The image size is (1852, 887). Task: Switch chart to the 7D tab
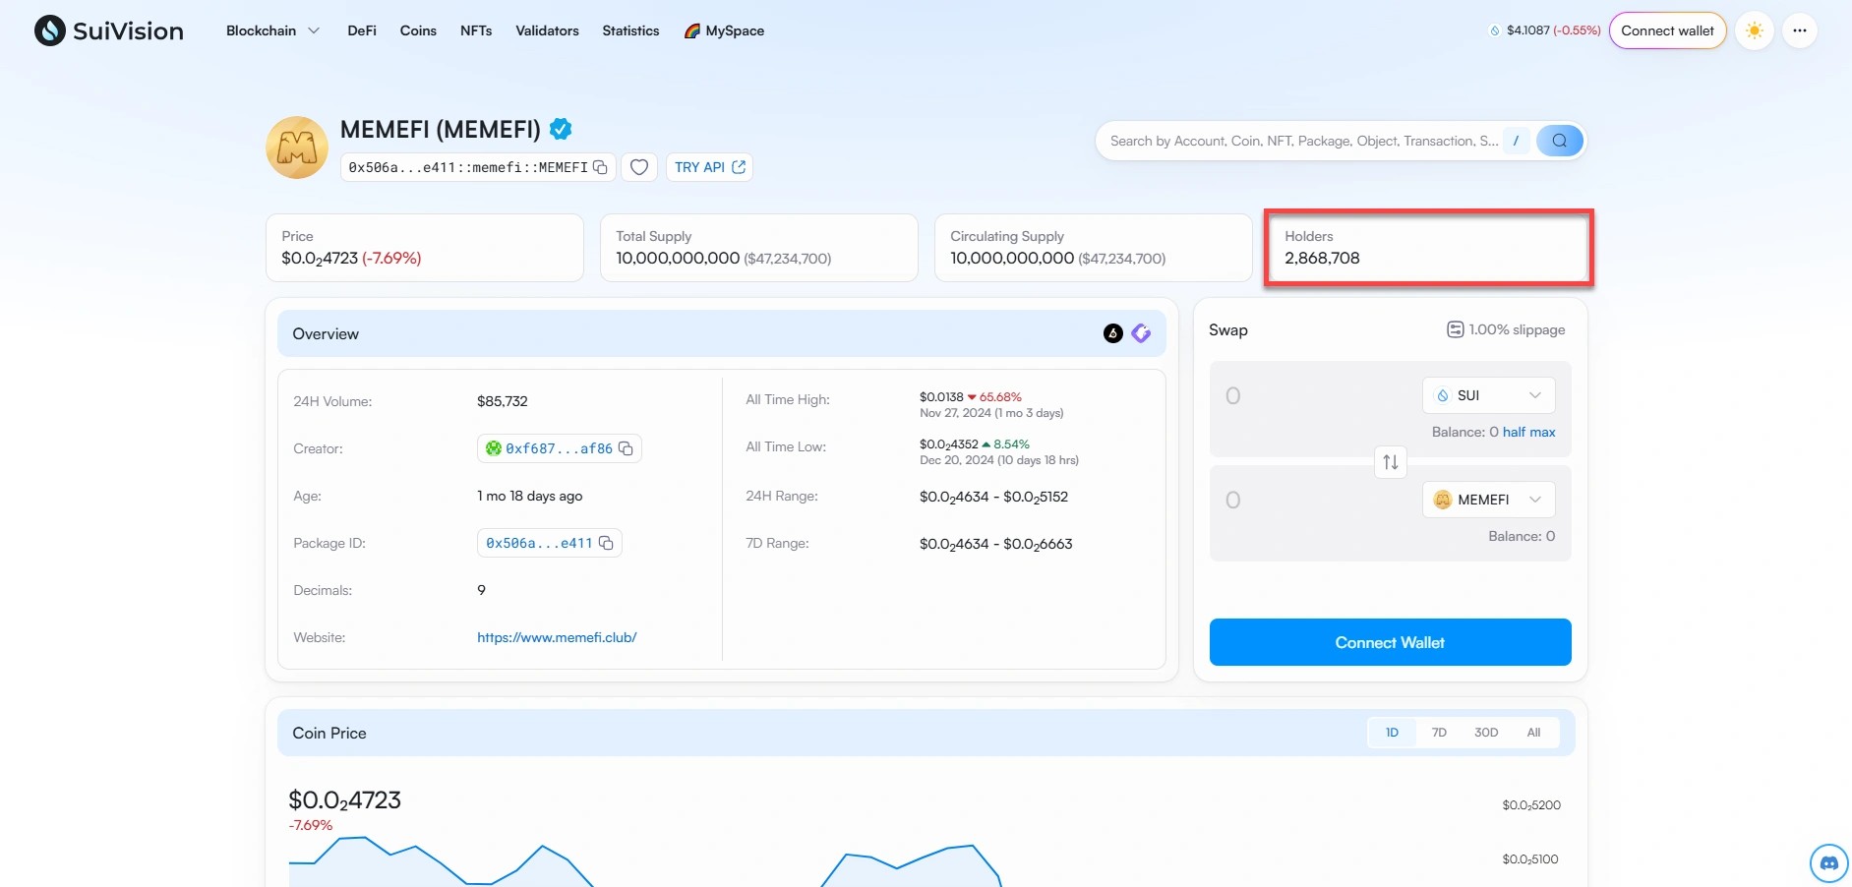point(1438,732)
